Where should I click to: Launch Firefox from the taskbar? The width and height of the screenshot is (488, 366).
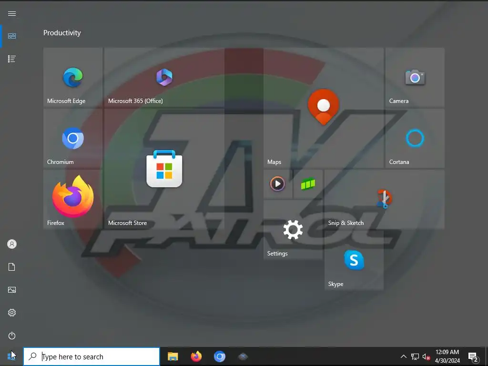[196, 356]
